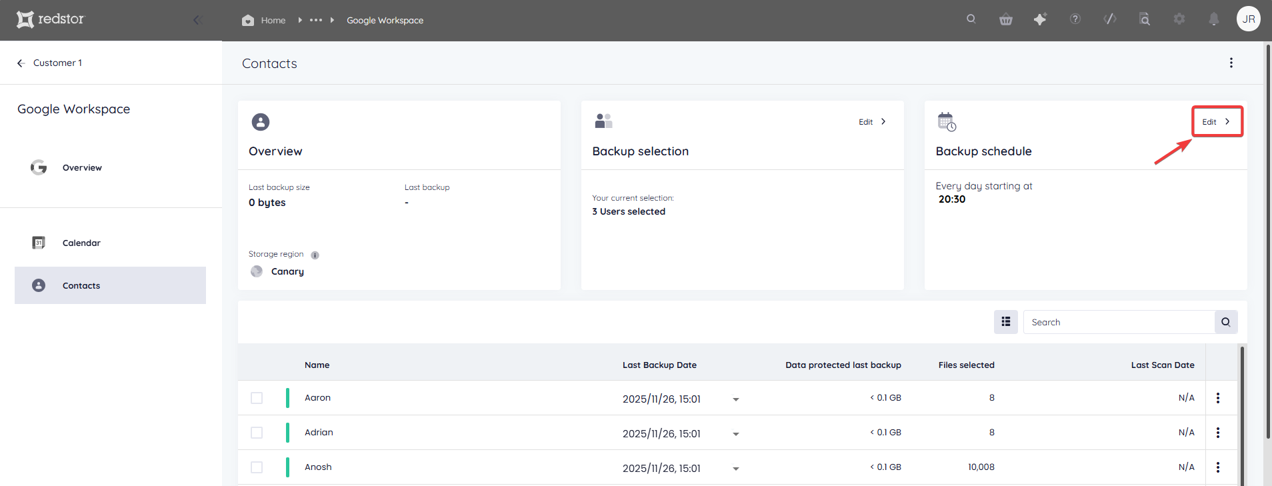The height and width of the screenshot is (486, 1272).
Task: Open the help question mark icon
Action: coord(1075,19)
